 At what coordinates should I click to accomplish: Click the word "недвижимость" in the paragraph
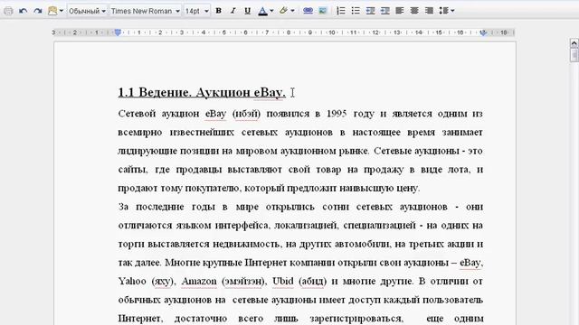click(x=247, y=244)
